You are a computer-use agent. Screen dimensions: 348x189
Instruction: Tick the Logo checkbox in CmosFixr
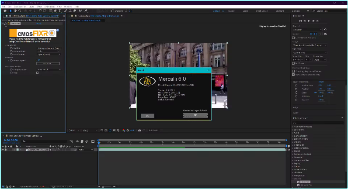point(38,73)
